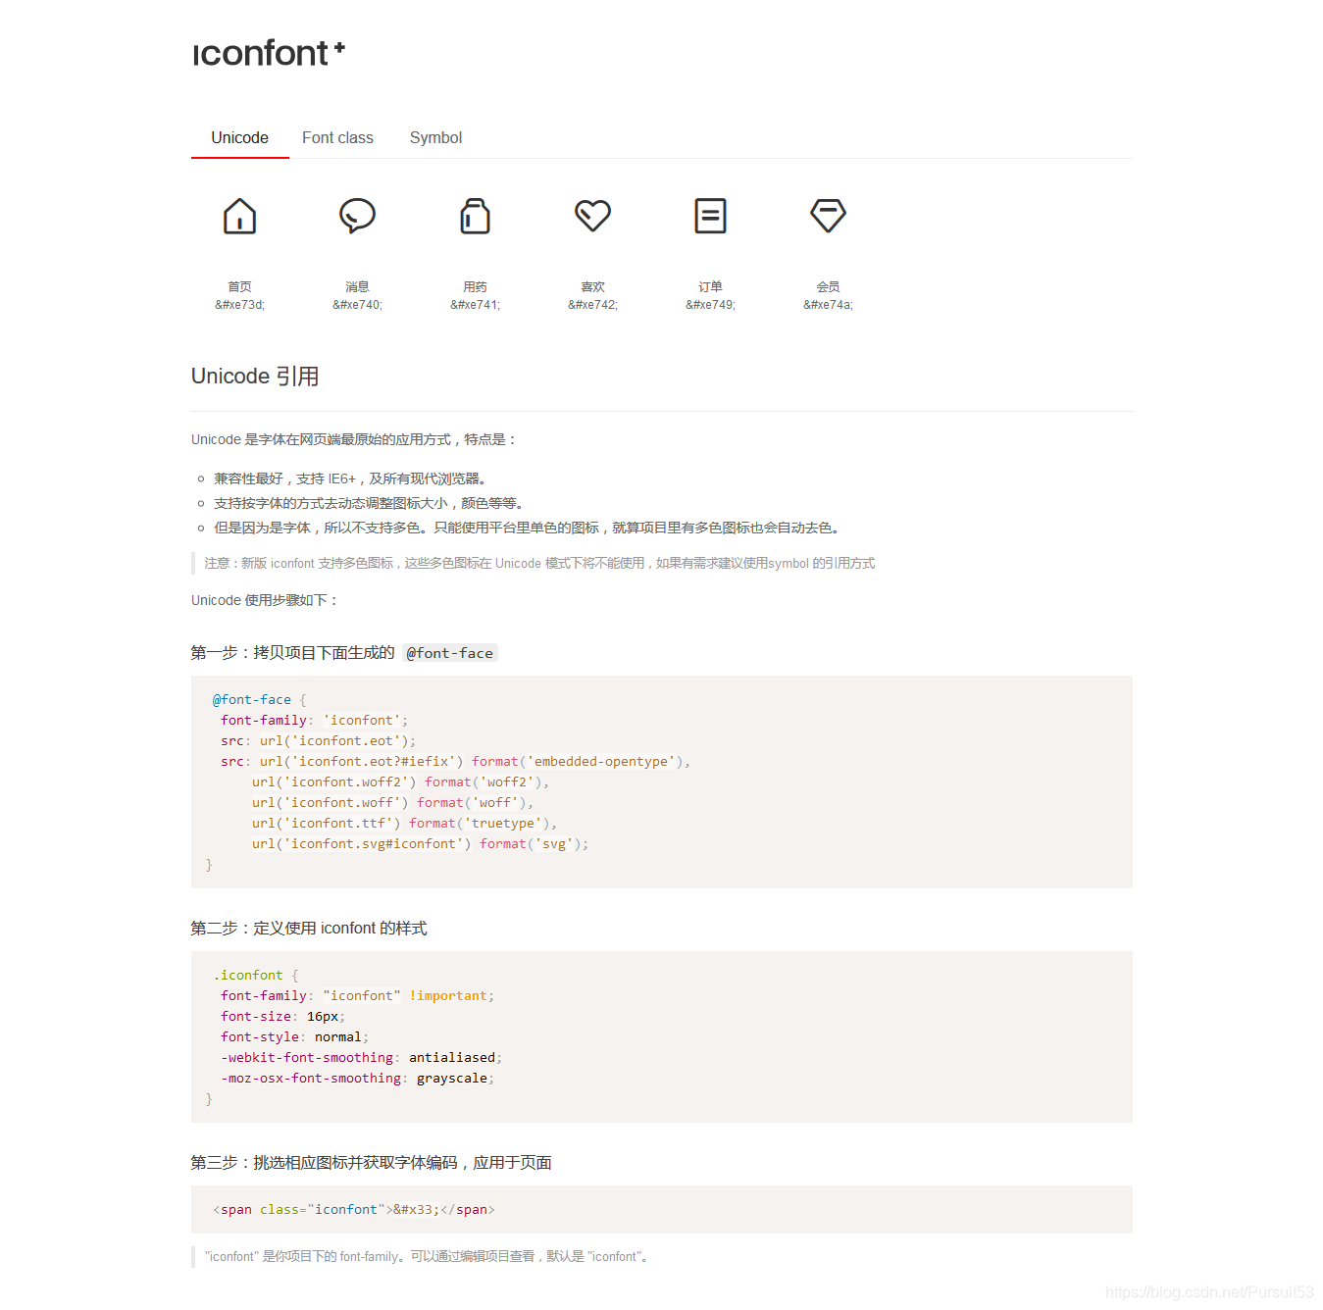Click the message (消息) speech bubble icon

[357, 216]
